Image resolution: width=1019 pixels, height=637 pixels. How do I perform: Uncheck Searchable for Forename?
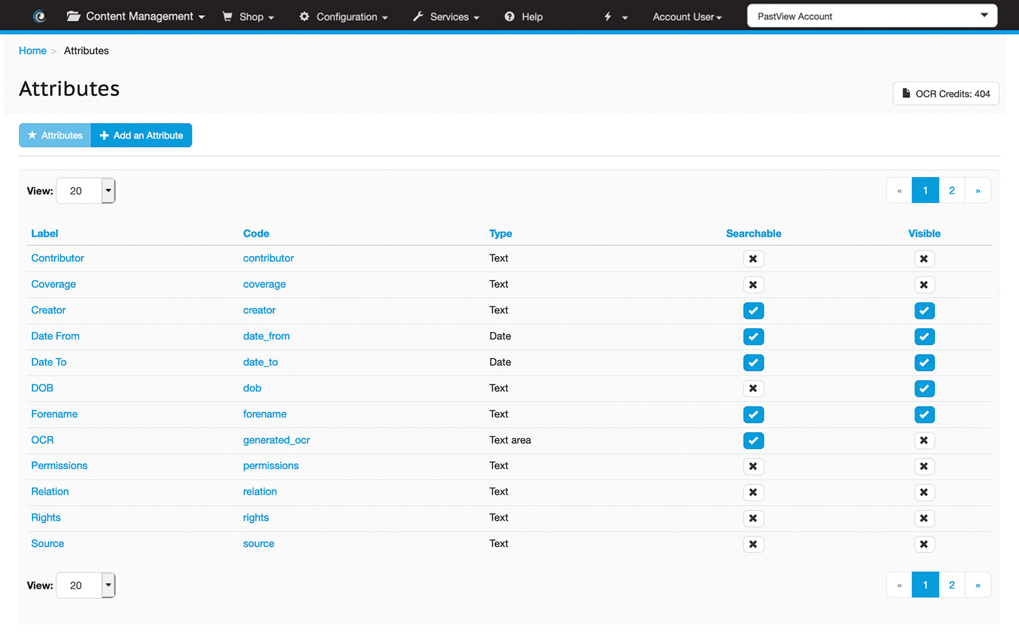coord(753,414)
